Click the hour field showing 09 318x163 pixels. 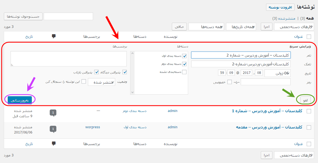click(231, 73)
